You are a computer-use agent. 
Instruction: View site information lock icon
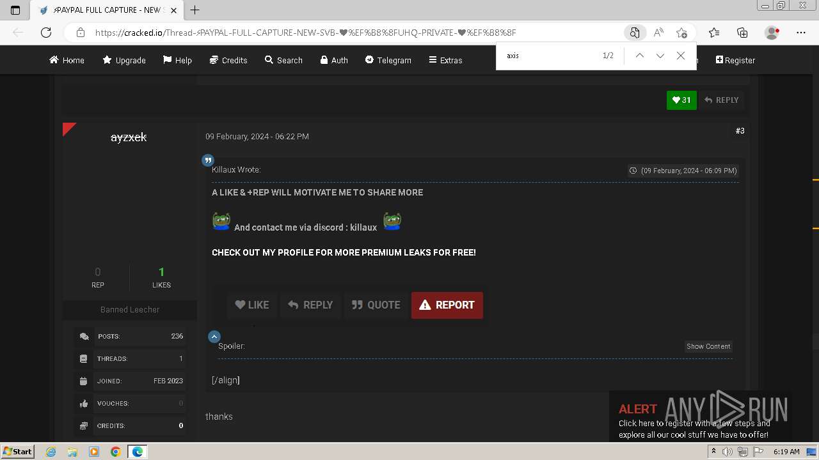80,33
